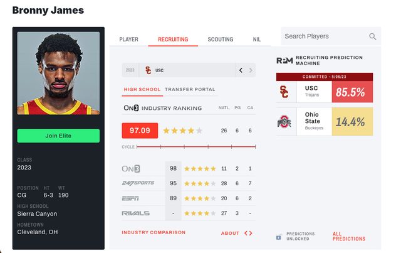Viewport: 401px width, 253px height.
Task: Click the RPM Recruiting Prediction Machine logo
Action: pos(284,61)
